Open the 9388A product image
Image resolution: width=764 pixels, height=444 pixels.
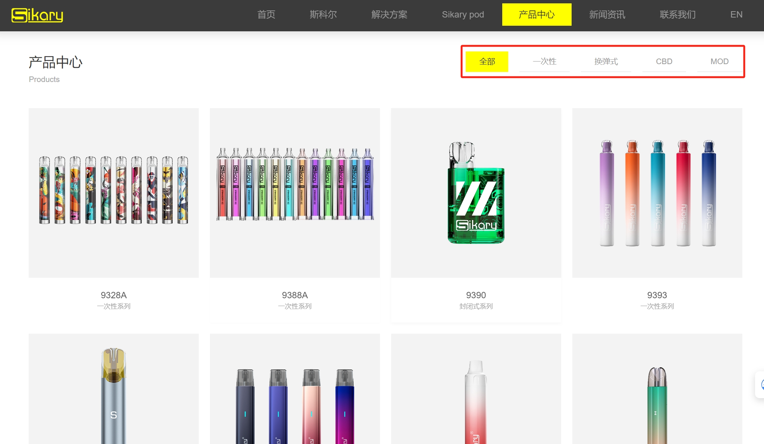[295, 193]
